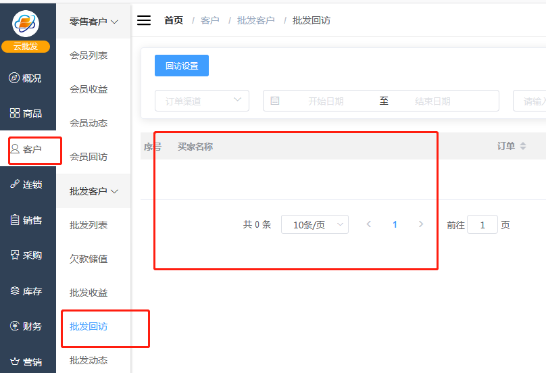Toggle the hamburger menu icon
The height and width of the screenshot is (373, 546).
coord(144,20)
